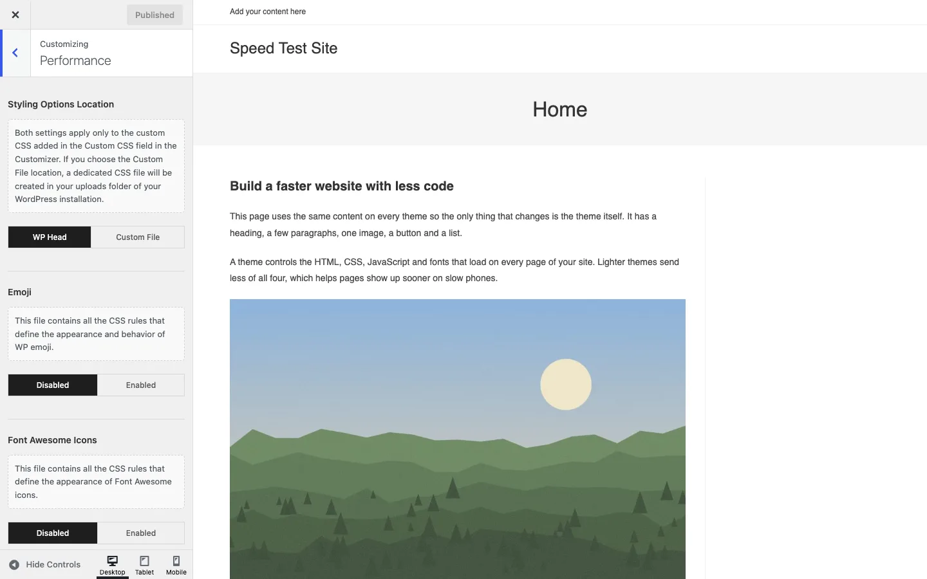Set Font Awesome Icons to Enabled

(141, 533)
